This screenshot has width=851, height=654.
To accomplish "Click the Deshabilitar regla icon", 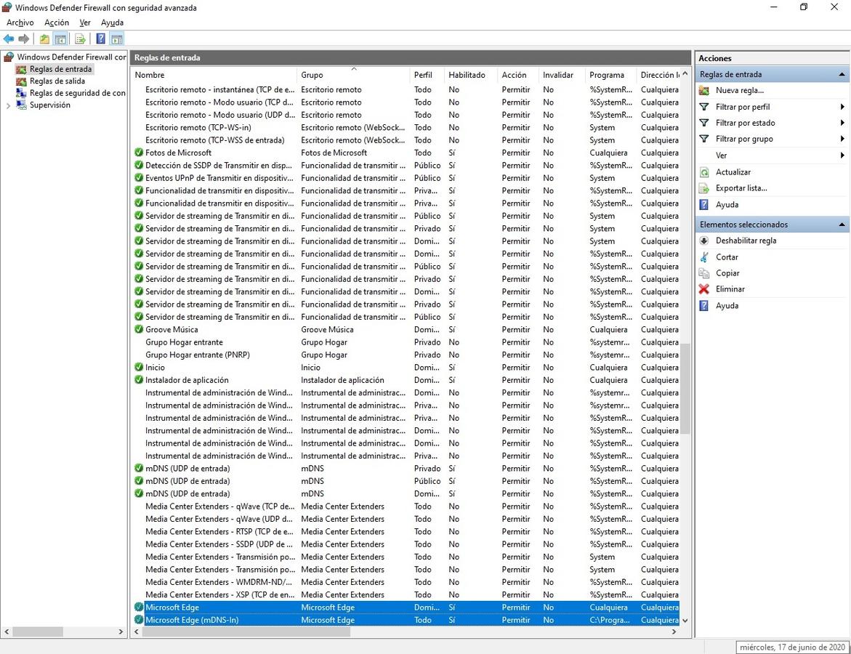I will point(703,241).
